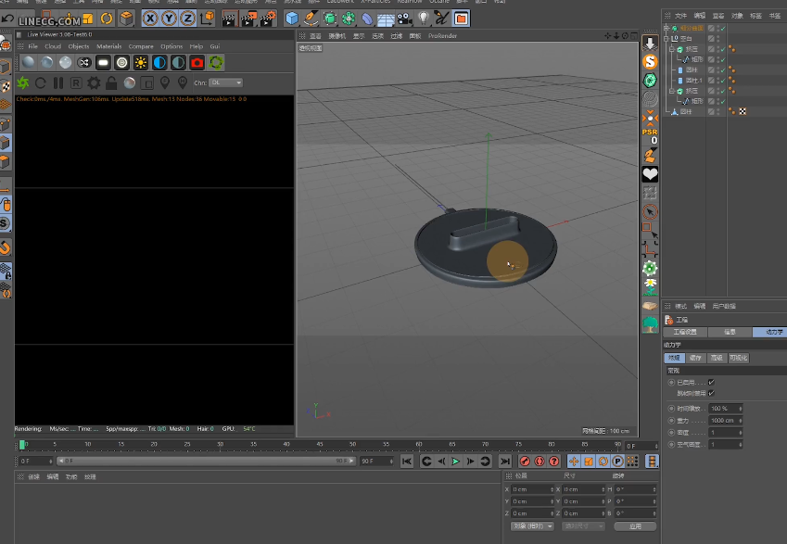Click Render to Picture Viewer clapperboard
This screenshot has width=787, height=544.
[248, 19]
